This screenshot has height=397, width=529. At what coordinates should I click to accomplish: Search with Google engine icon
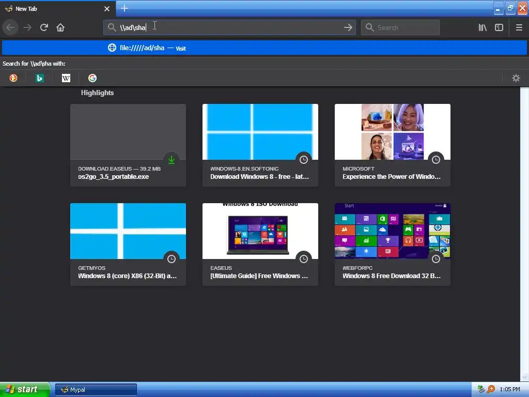pos(92,78)
